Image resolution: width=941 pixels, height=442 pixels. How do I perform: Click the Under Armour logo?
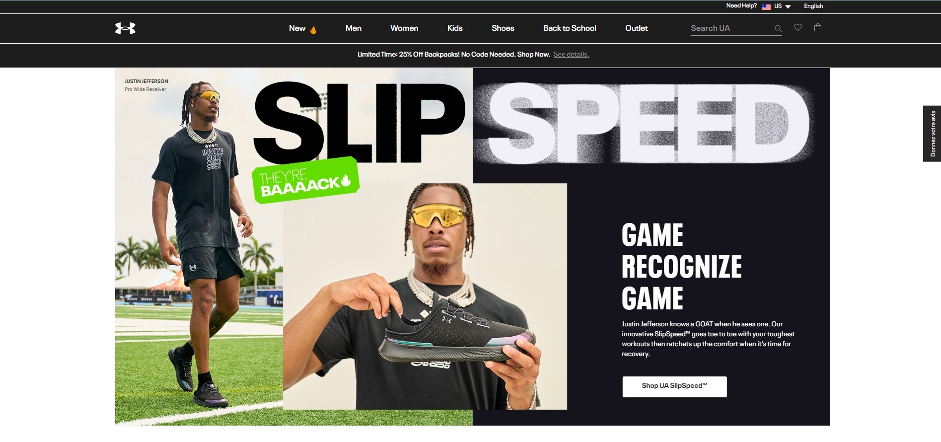tap(125, 28)
